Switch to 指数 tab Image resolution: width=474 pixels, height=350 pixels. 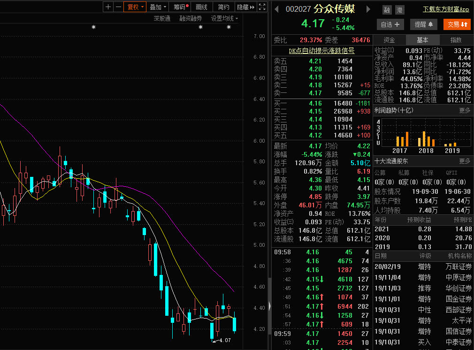click(456, 40)
